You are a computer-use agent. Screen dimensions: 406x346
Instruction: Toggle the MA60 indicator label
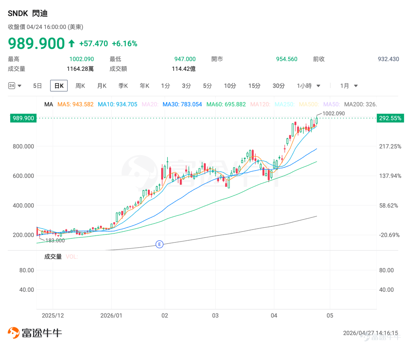(x=226, y=104)
